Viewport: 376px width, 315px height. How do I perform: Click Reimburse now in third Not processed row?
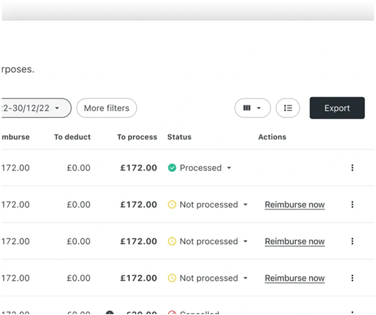(295, 278)
